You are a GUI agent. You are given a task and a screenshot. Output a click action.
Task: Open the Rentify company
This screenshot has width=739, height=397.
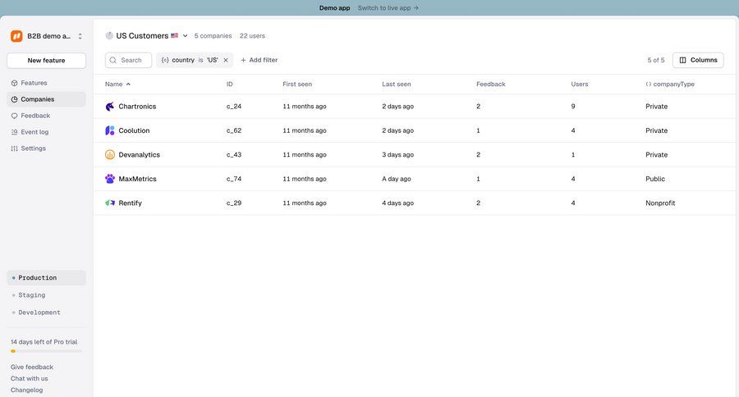(130, 203)
